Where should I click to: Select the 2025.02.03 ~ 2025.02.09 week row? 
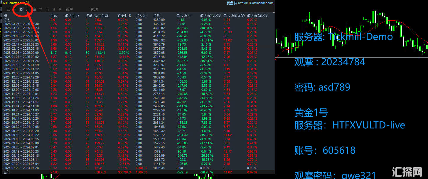point(21,53)
